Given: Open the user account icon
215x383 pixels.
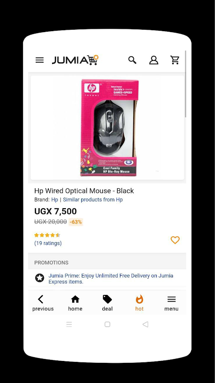Looking at the screenshot, I should (153, 60).
